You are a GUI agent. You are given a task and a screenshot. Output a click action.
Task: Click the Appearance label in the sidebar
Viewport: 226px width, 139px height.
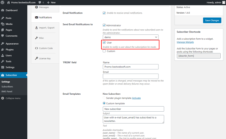[x=12, y=44]
